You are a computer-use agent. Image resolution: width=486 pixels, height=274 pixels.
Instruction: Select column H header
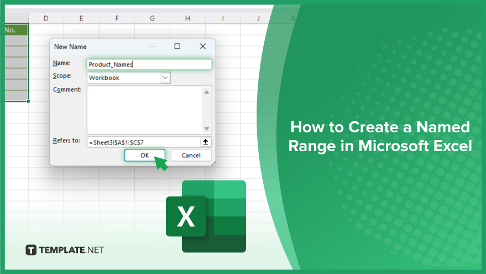[187, 18]
